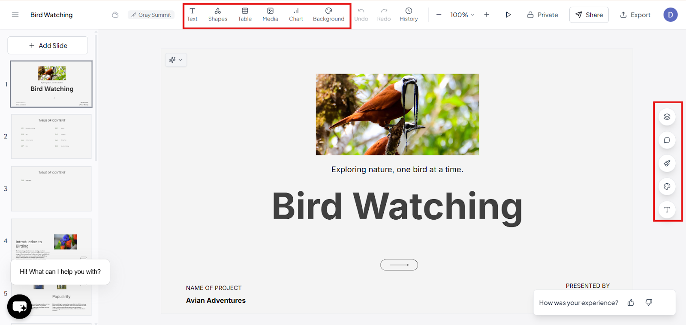686x325 pixels.
Task: Click the Redo button
Action: point(384,15)
